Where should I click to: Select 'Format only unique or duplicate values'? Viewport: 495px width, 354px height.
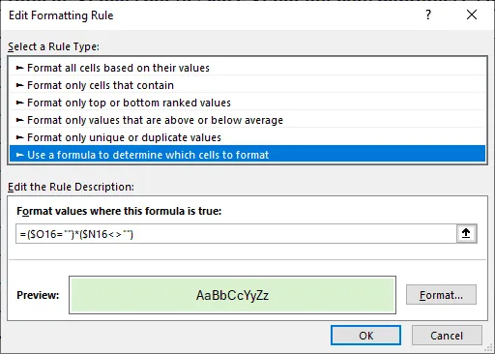(x=247, y=137)
